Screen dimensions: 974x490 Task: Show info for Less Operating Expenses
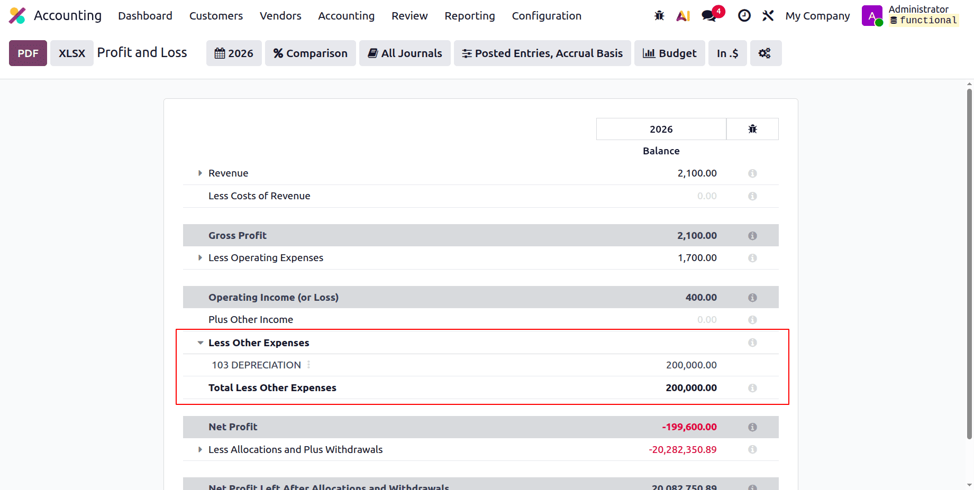click(x=752, y=258)
